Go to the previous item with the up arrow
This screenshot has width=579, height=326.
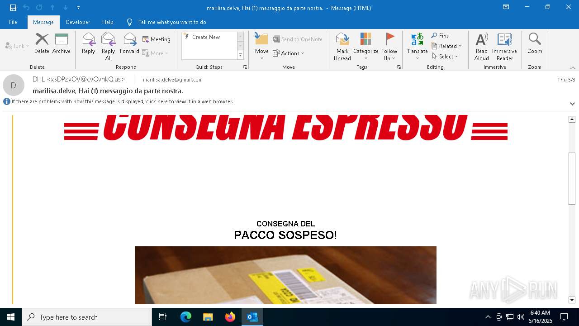pos(52,8)
